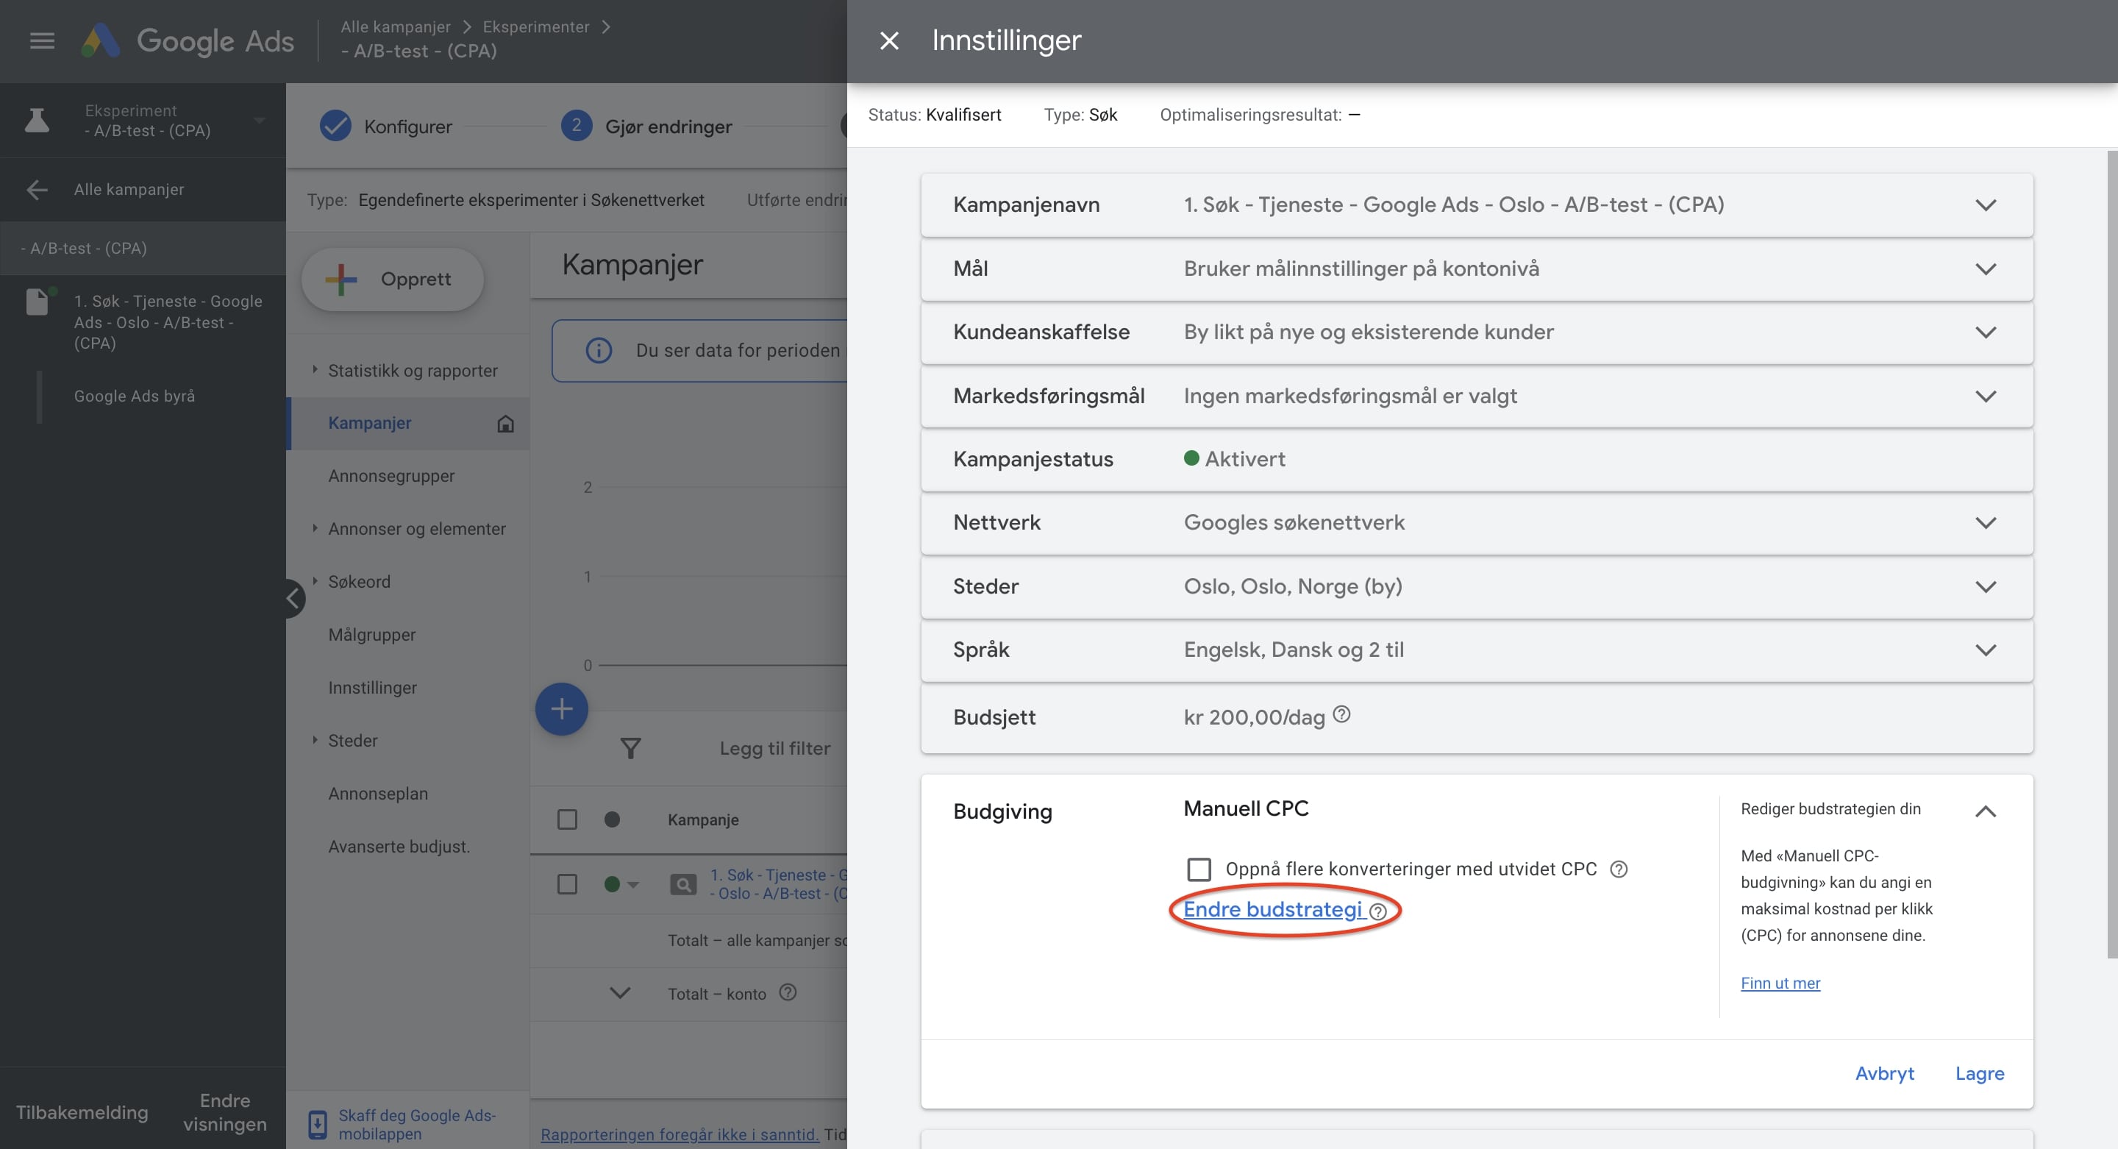2118x1149 pixels.
Task: Click the blue round plus button
Action: click(562, 709)
